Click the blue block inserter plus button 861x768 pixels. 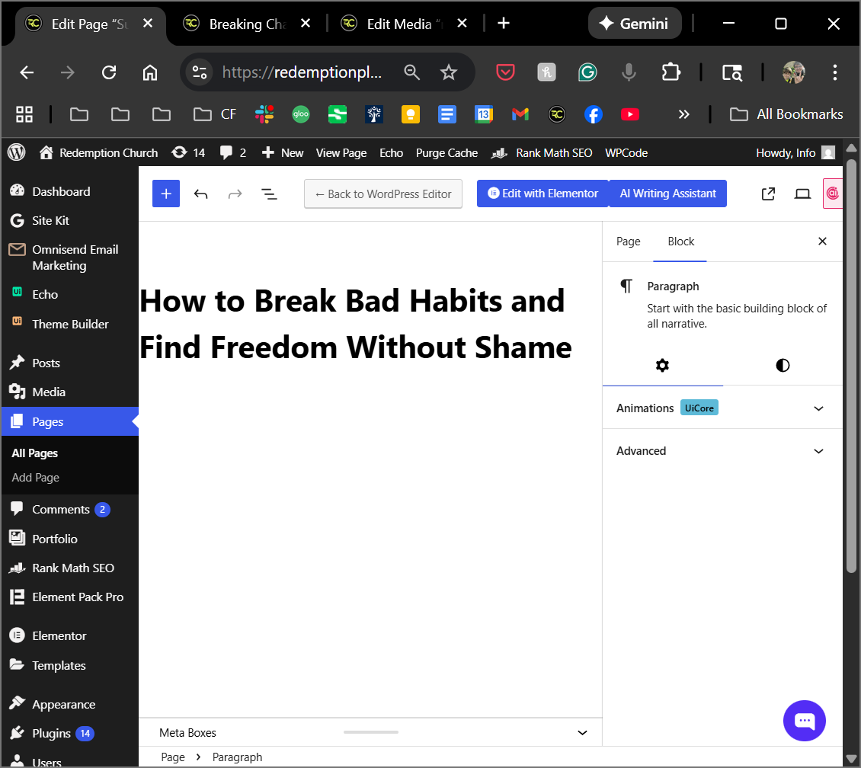coord(166,194)
